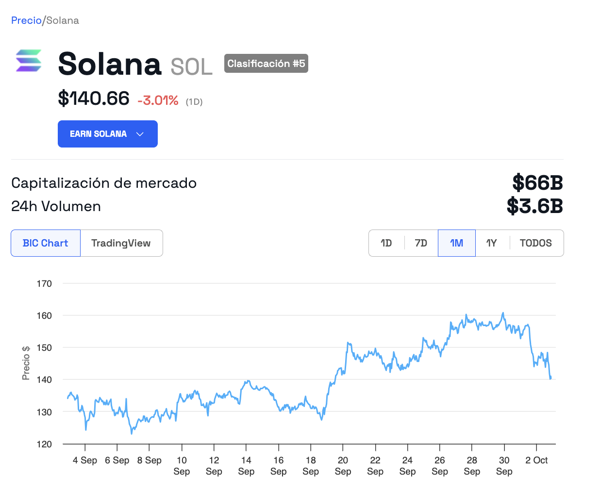The image size is (600, 493).
Task: Select the 1Y time range
Action: [x=492, y=243]
